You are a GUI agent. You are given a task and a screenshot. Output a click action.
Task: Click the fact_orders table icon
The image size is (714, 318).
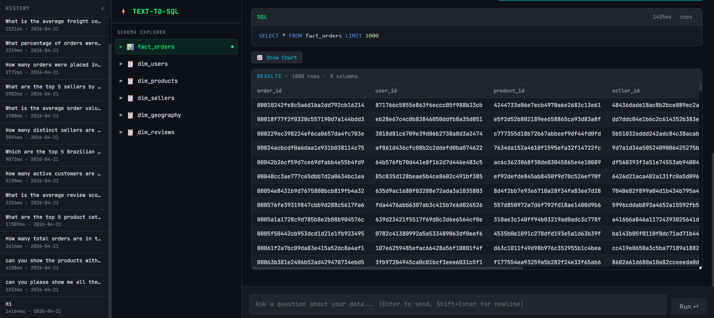coord(130,47)
